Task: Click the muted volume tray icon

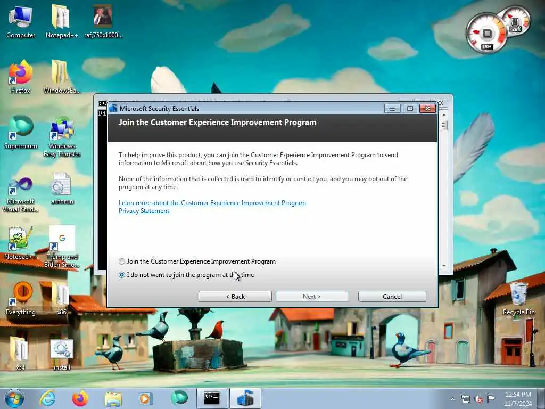Action: coord(478,399)
